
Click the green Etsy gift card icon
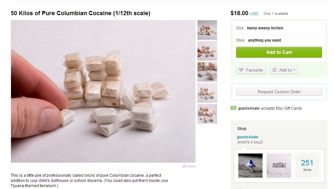click(233, 108)
